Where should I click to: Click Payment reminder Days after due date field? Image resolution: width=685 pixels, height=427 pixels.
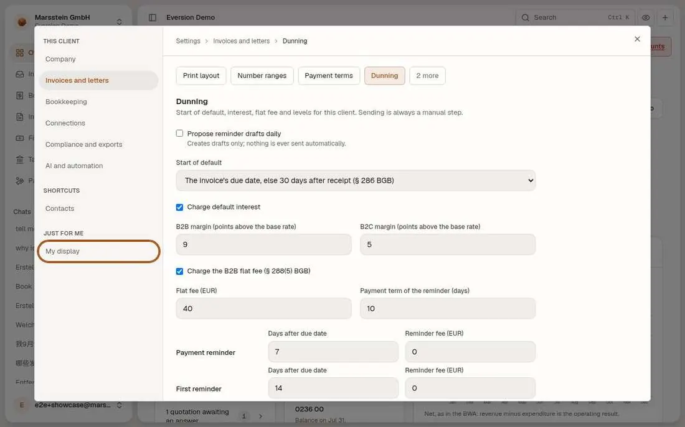[333, 352]
